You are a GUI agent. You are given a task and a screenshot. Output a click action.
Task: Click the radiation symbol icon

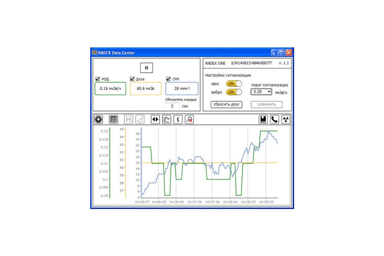click(285, 120)
